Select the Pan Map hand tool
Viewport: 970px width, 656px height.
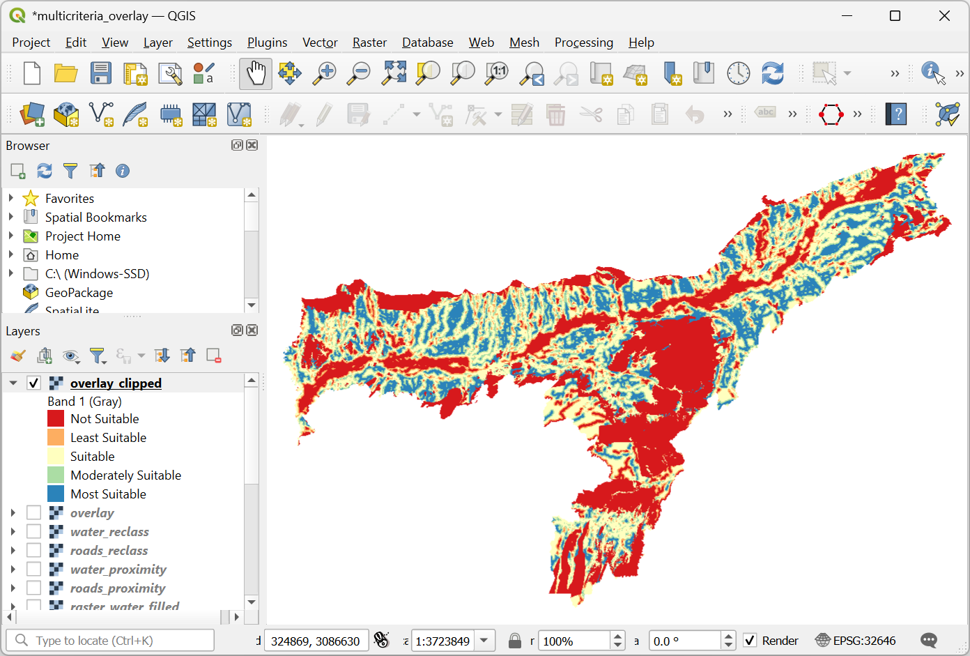click(x=255, y=73)
